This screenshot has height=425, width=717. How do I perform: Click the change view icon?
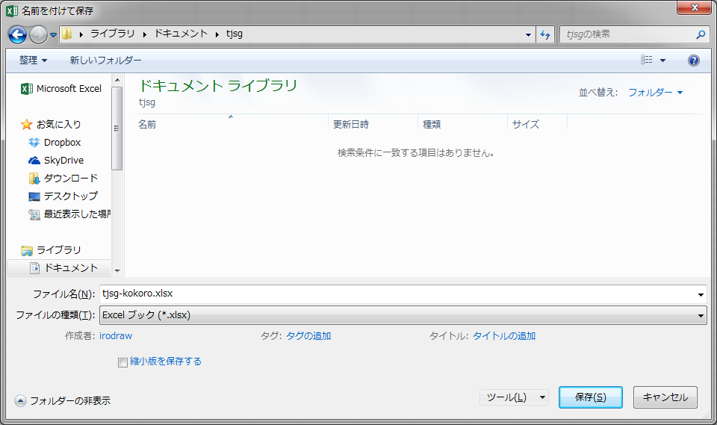tap(646, 60)
